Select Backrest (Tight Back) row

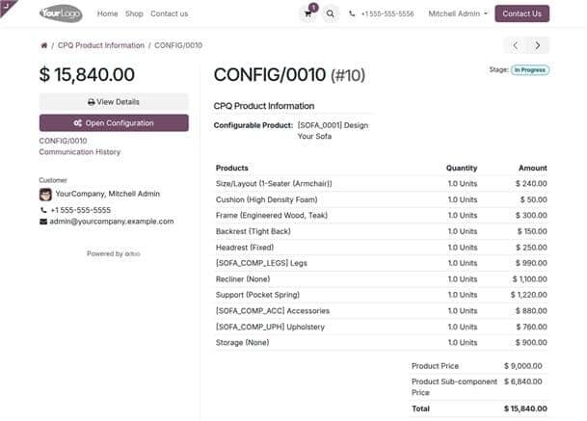click(x=381, y=231)
